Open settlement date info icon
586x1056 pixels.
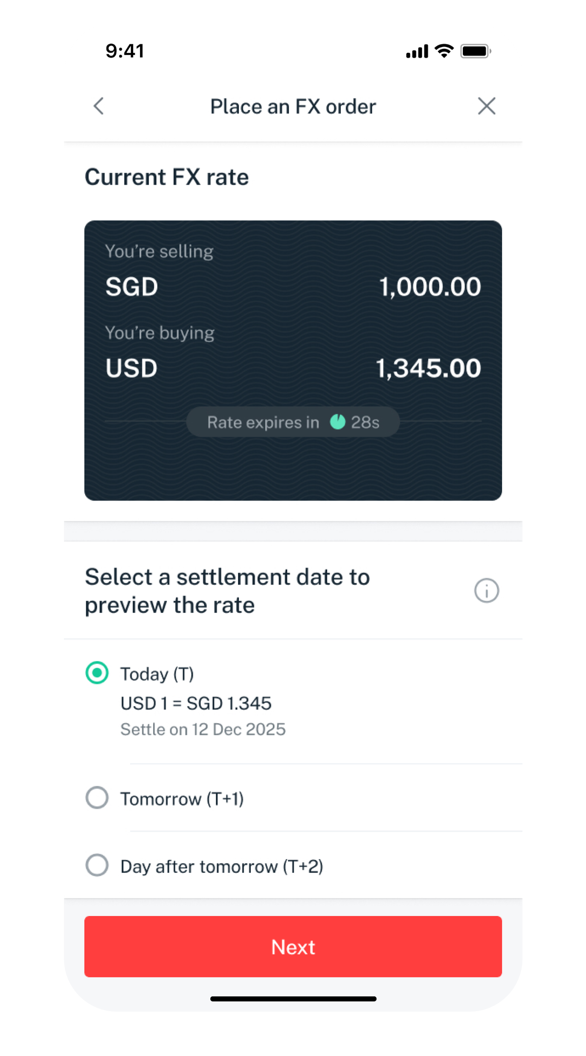point(486,591)
